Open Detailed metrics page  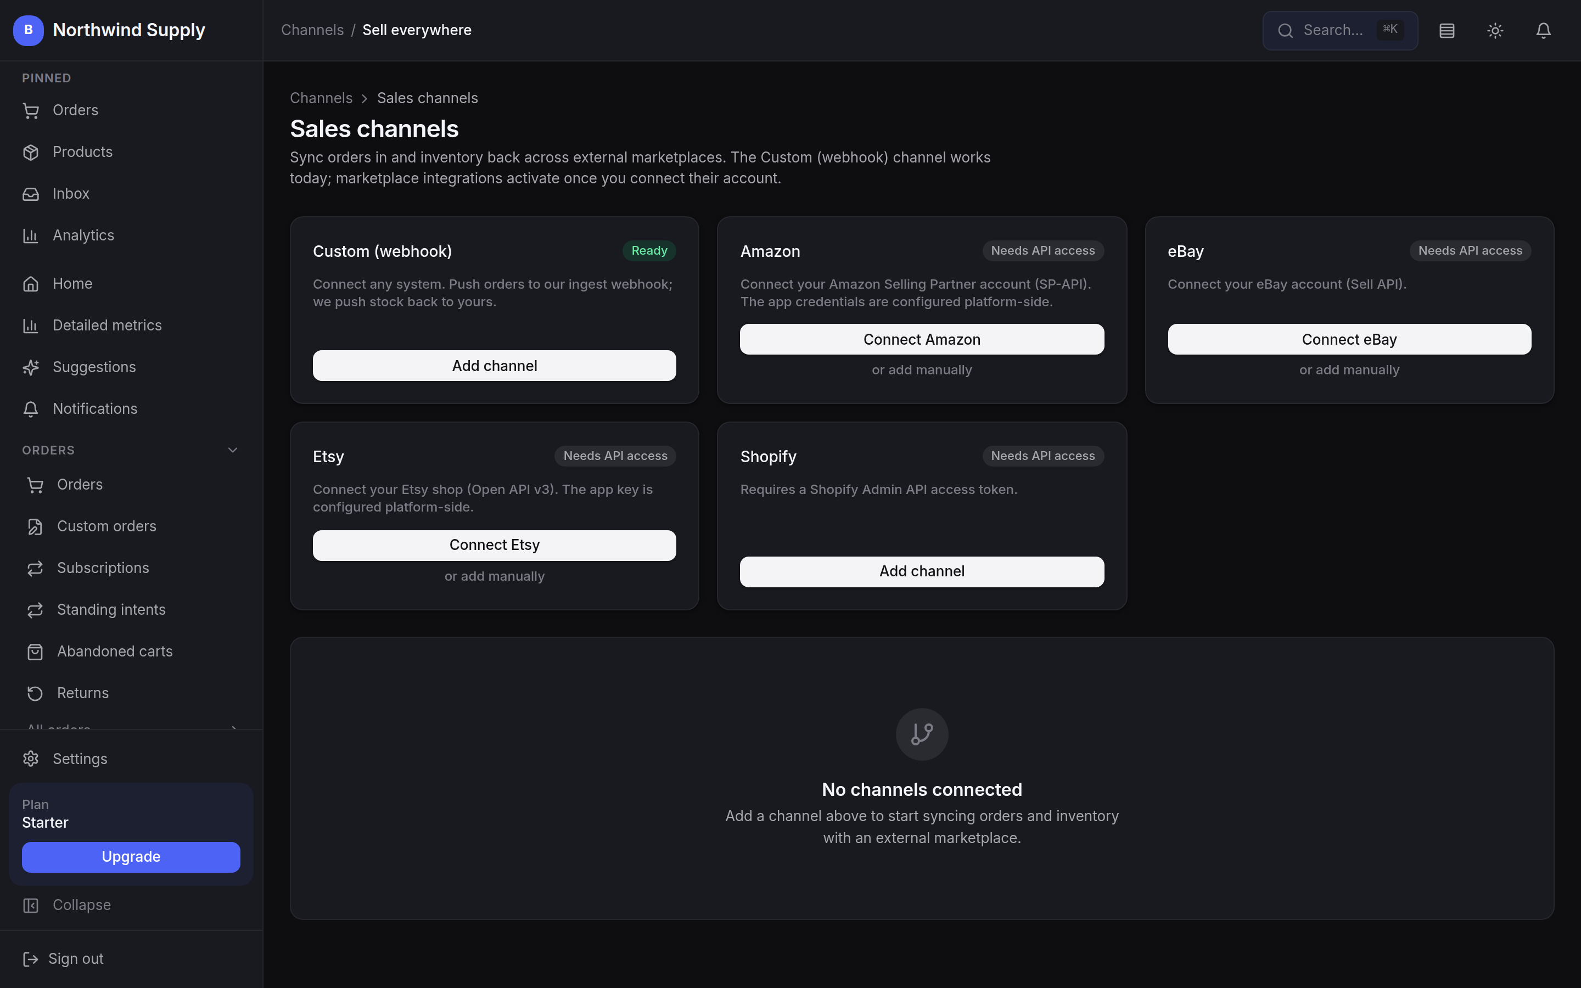coord(131,326)
